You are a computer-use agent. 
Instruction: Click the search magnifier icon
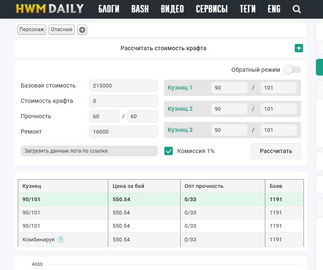point(296,9)
